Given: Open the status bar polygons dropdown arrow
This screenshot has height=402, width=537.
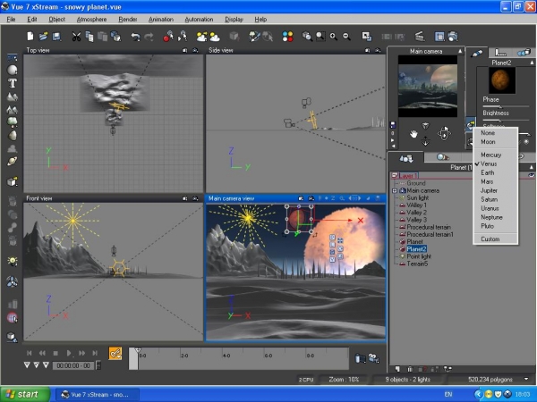Looking at the screenshot, I should [x=526, y=379].
